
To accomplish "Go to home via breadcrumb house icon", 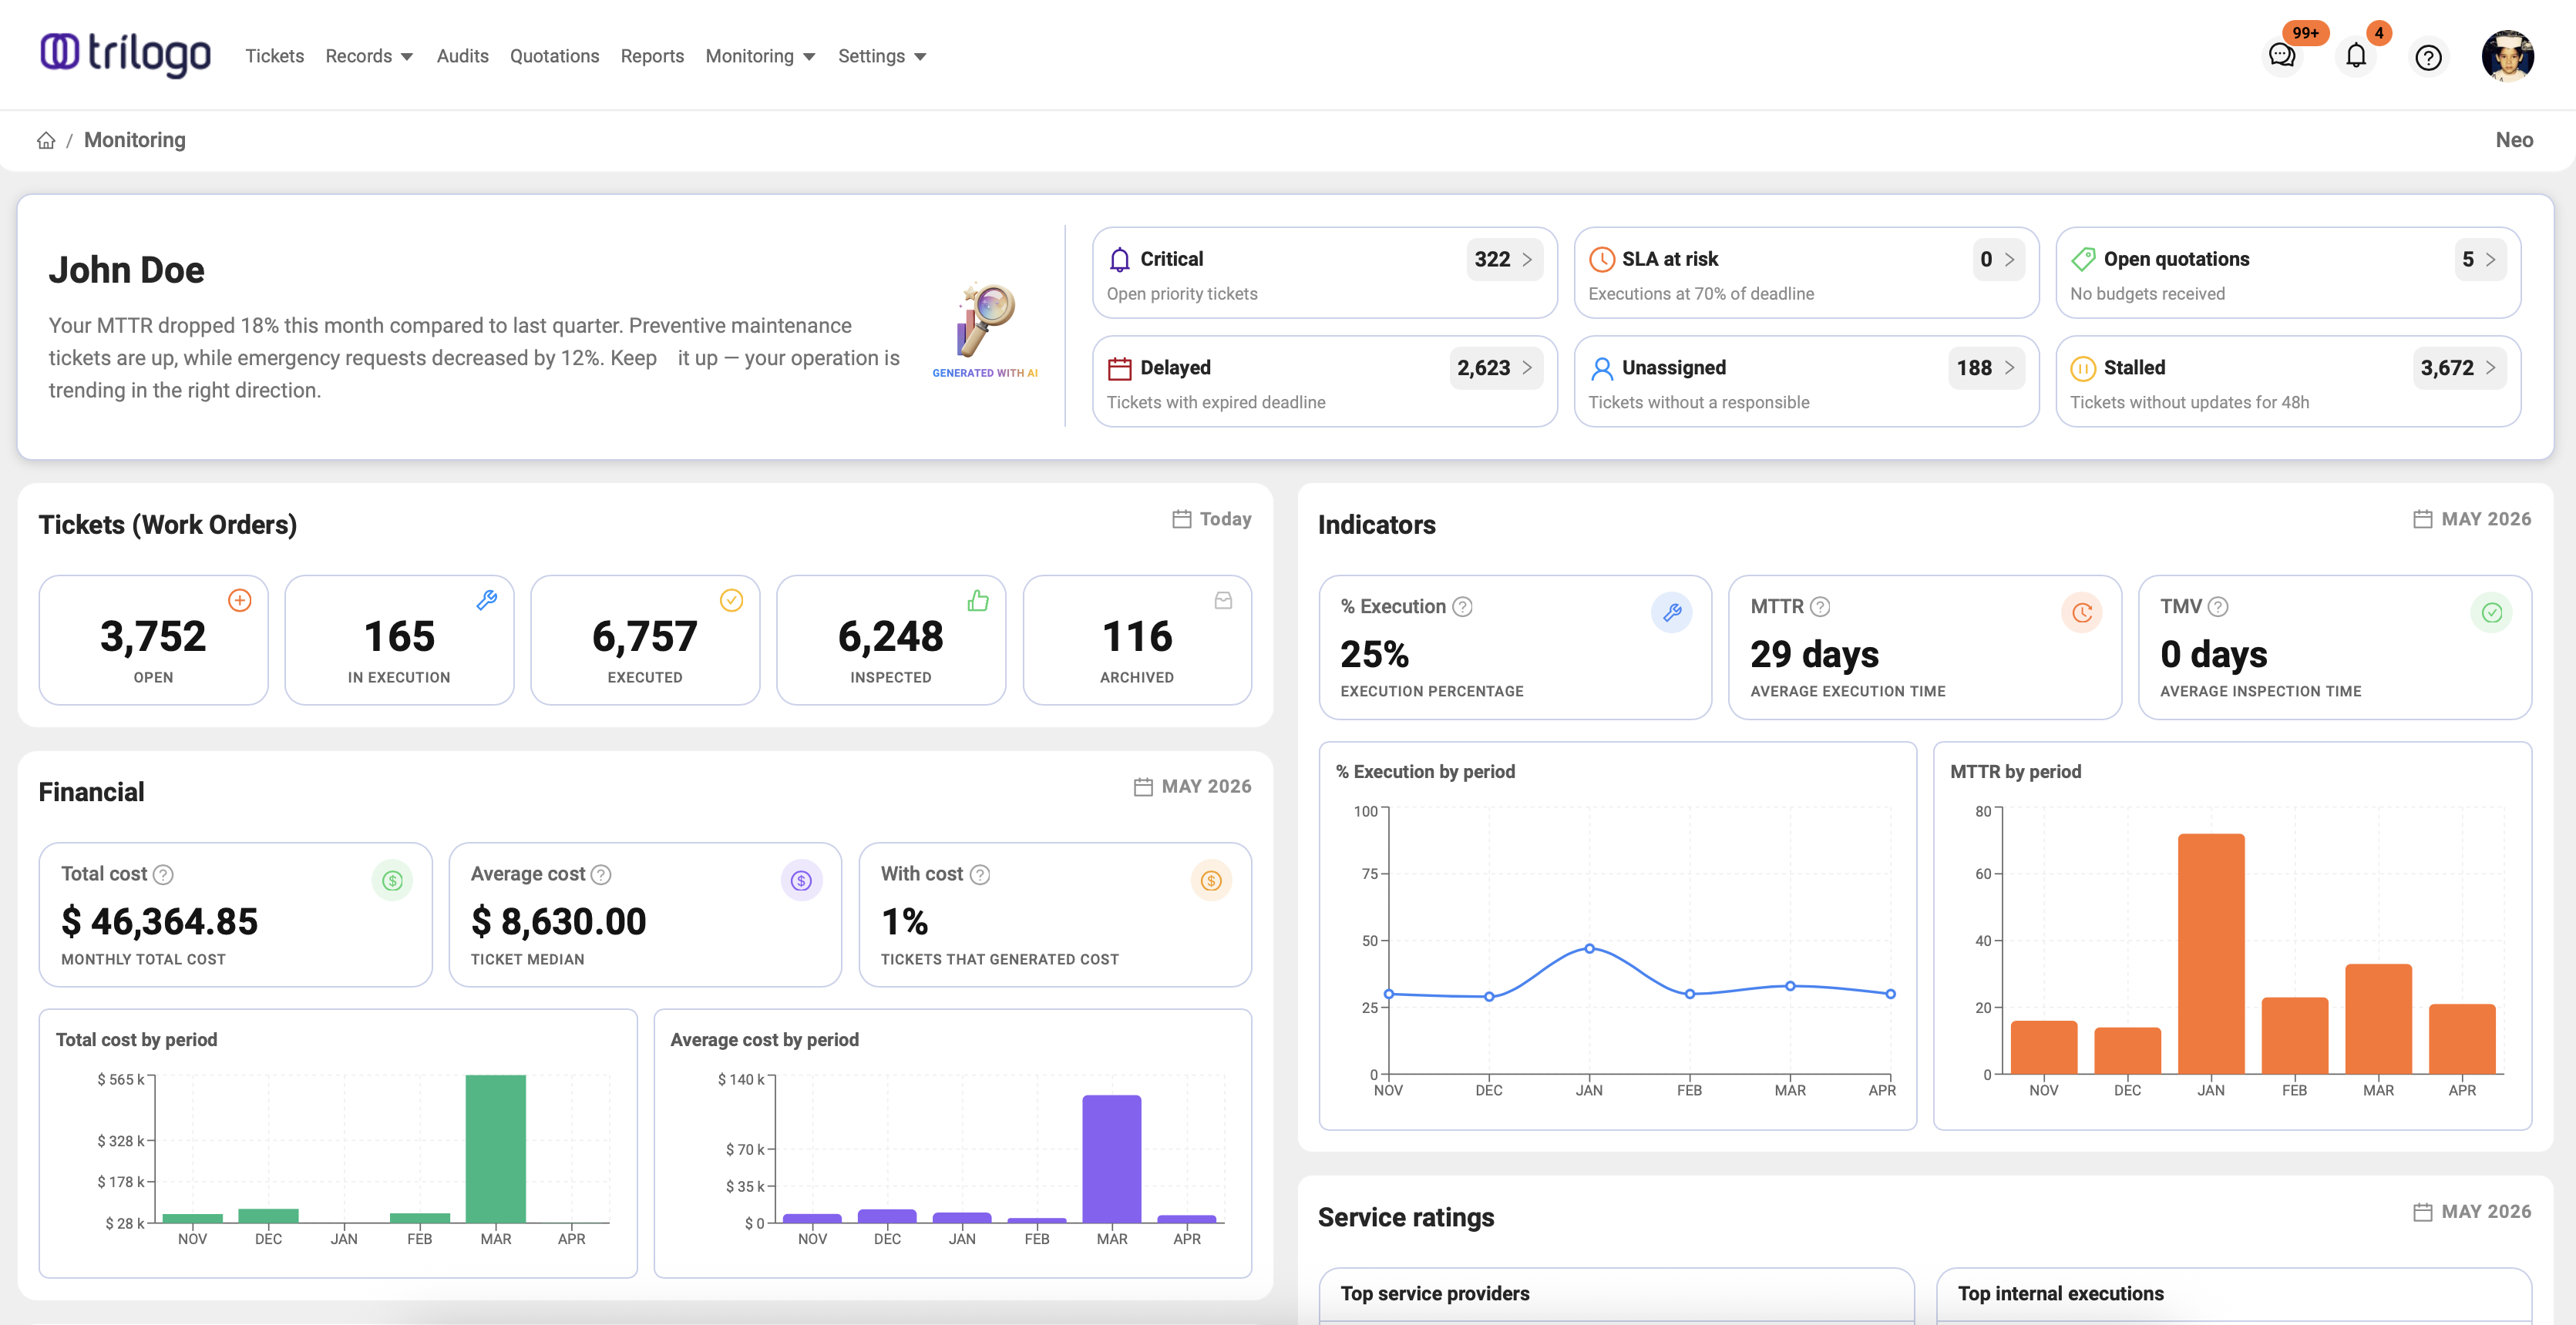I will [46, 140].
